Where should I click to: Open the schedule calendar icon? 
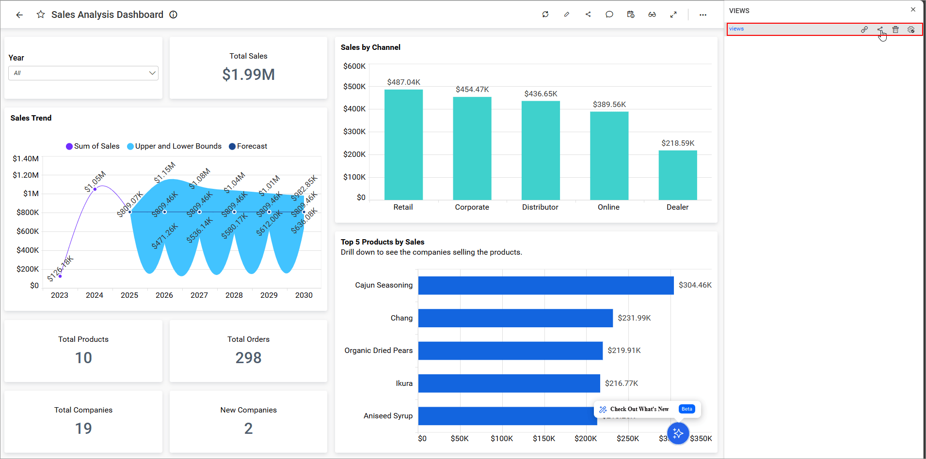(631, 15)
